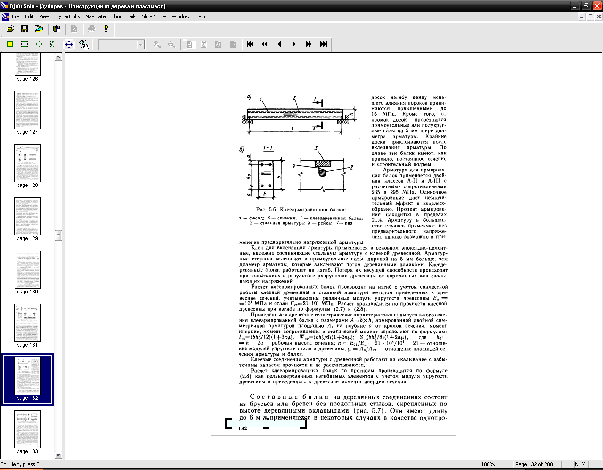This screenshot has width=603, height=470.
Task: Click the 100% zoom status bar field
Action: [497, 464]
